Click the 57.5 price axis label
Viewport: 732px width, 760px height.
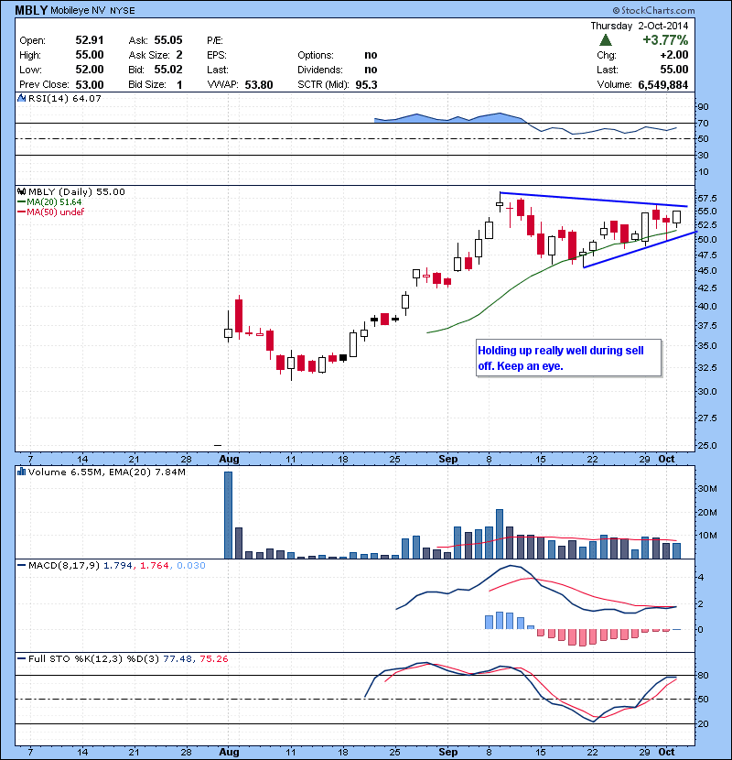(707, 198)
